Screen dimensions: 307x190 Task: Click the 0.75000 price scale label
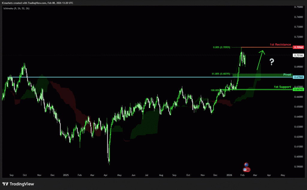pyautogui.click(x=299, y=7)
